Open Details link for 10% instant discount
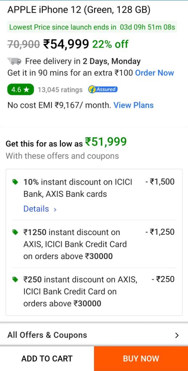Screen dimensions: 188x371 tap(36, 209)
